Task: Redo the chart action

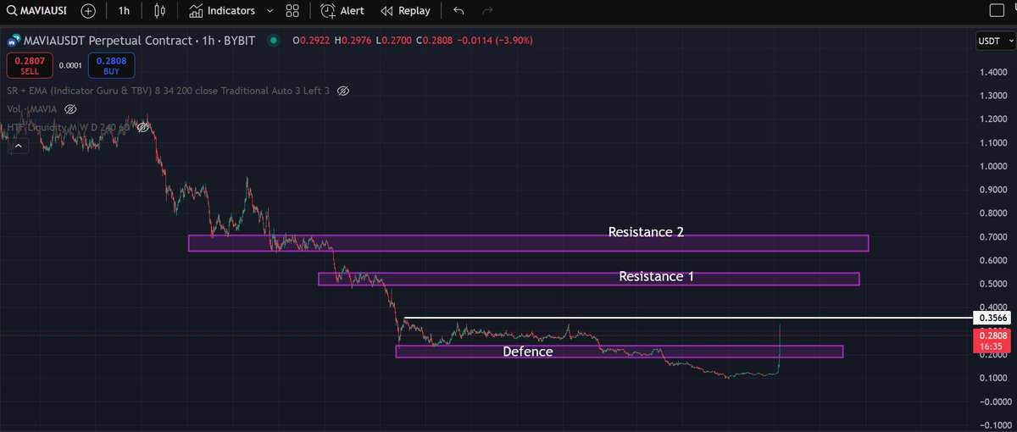Action: point(487,11)
